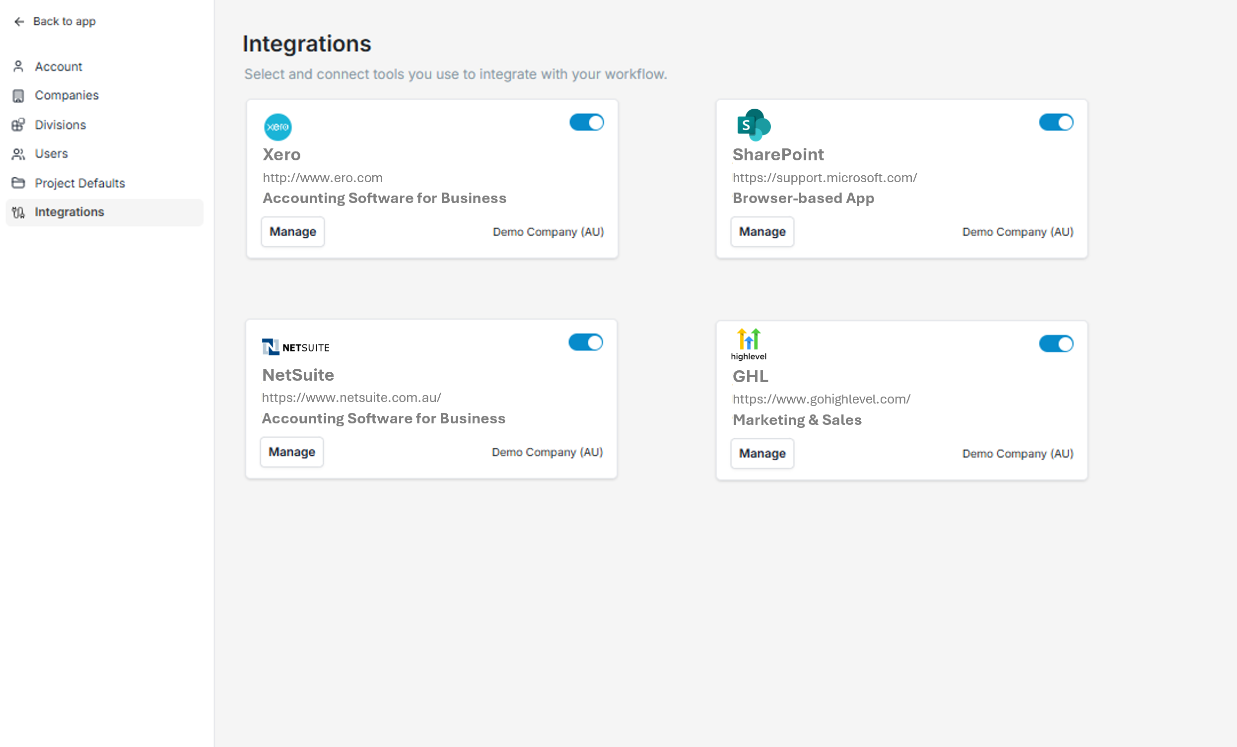Go to Companies in the sidebar

pyautogui.click(x=67, y=95)
